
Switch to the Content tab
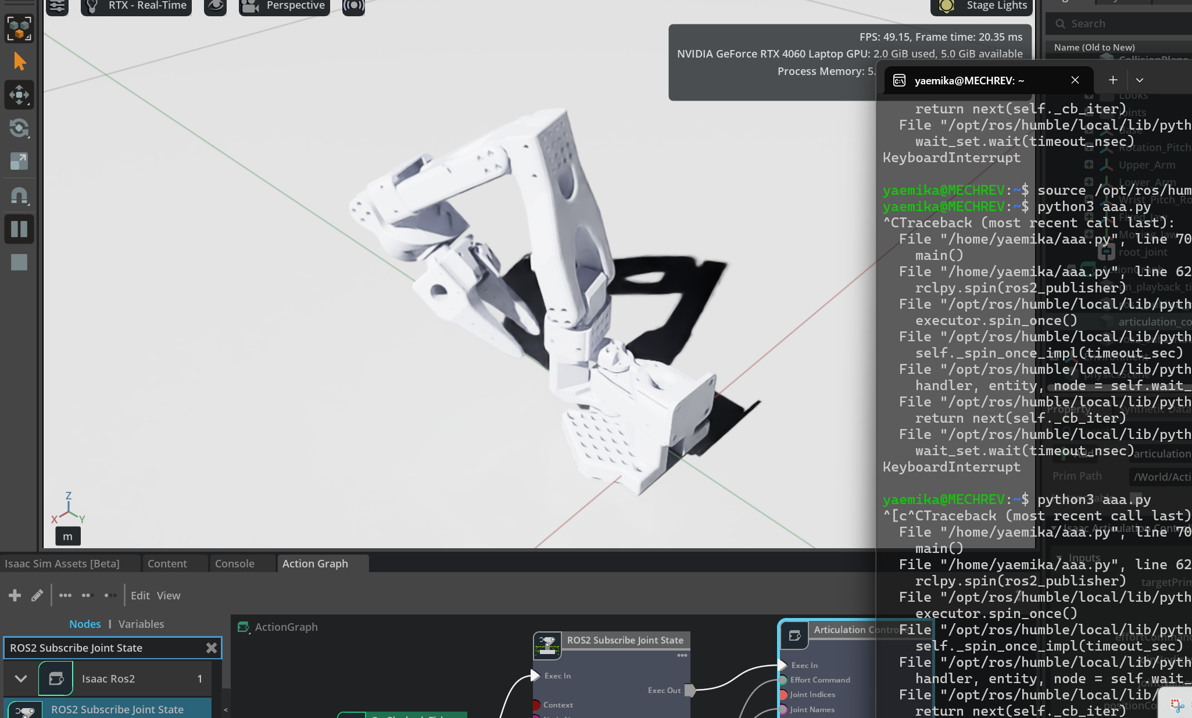167,563
